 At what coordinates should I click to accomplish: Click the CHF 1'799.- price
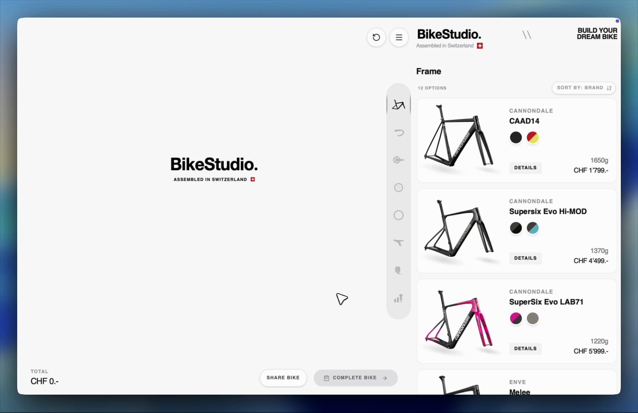point(591,171)
